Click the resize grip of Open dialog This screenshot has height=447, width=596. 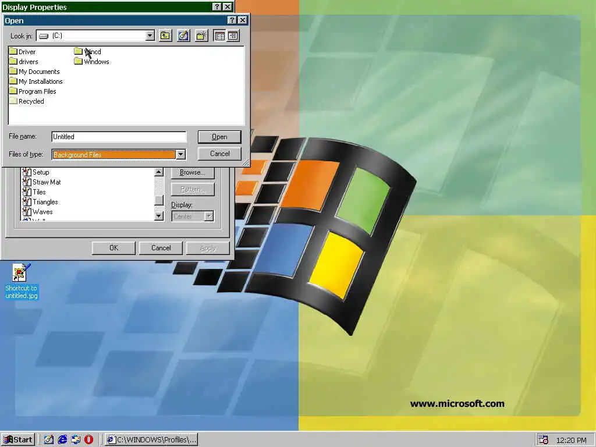click(x=246, y=163)
